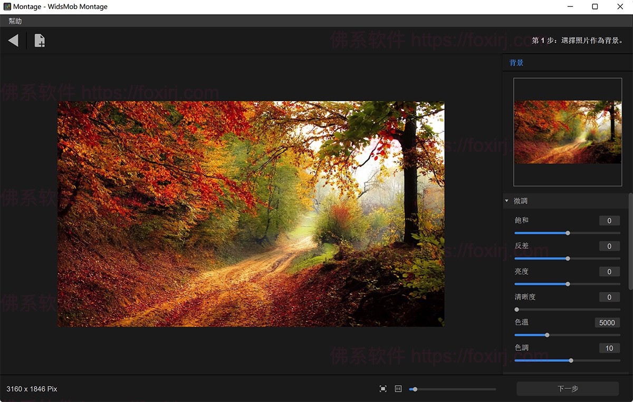Click the 反差 contrast slider handle
The image size is (633, 402).
568,259
